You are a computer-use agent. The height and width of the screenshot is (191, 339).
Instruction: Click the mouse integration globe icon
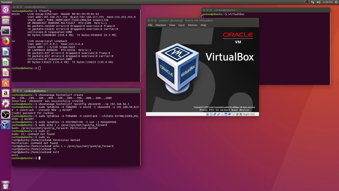[x=237, y=114]
